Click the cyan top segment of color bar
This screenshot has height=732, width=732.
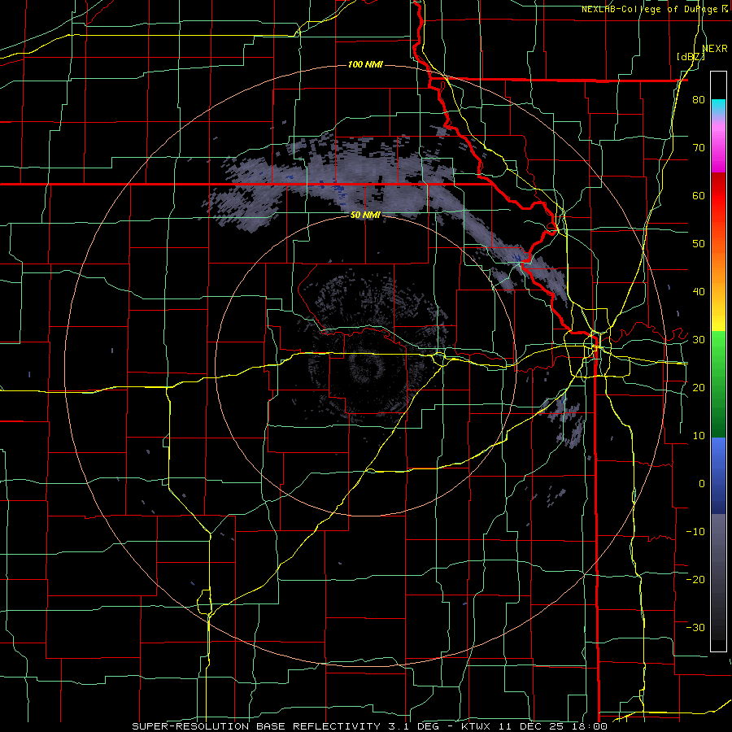click(718, 106)
